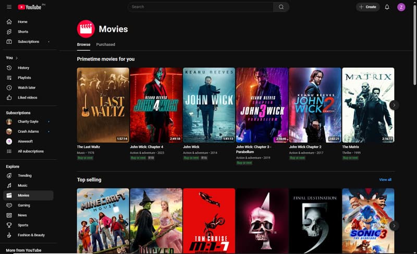Screen dimensions: 417x254
Task: Click the News icon
Action: [9, 215]
